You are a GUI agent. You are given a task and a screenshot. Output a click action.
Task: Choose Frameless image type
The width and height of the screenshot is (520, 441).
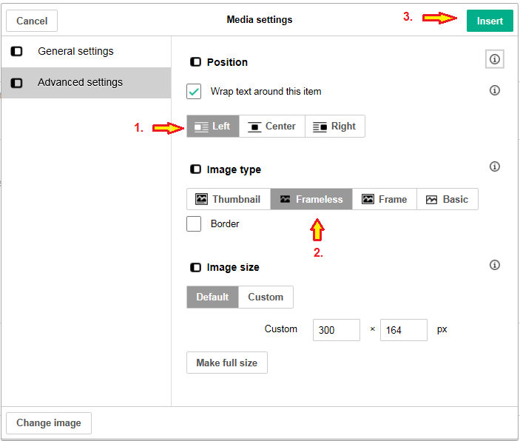pyautogui.click(x=311, y=199)
